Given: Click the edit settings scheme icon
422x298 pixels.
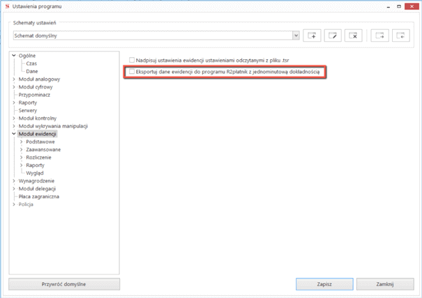Looking at the screenshot, I should click(x=333, y=36).
